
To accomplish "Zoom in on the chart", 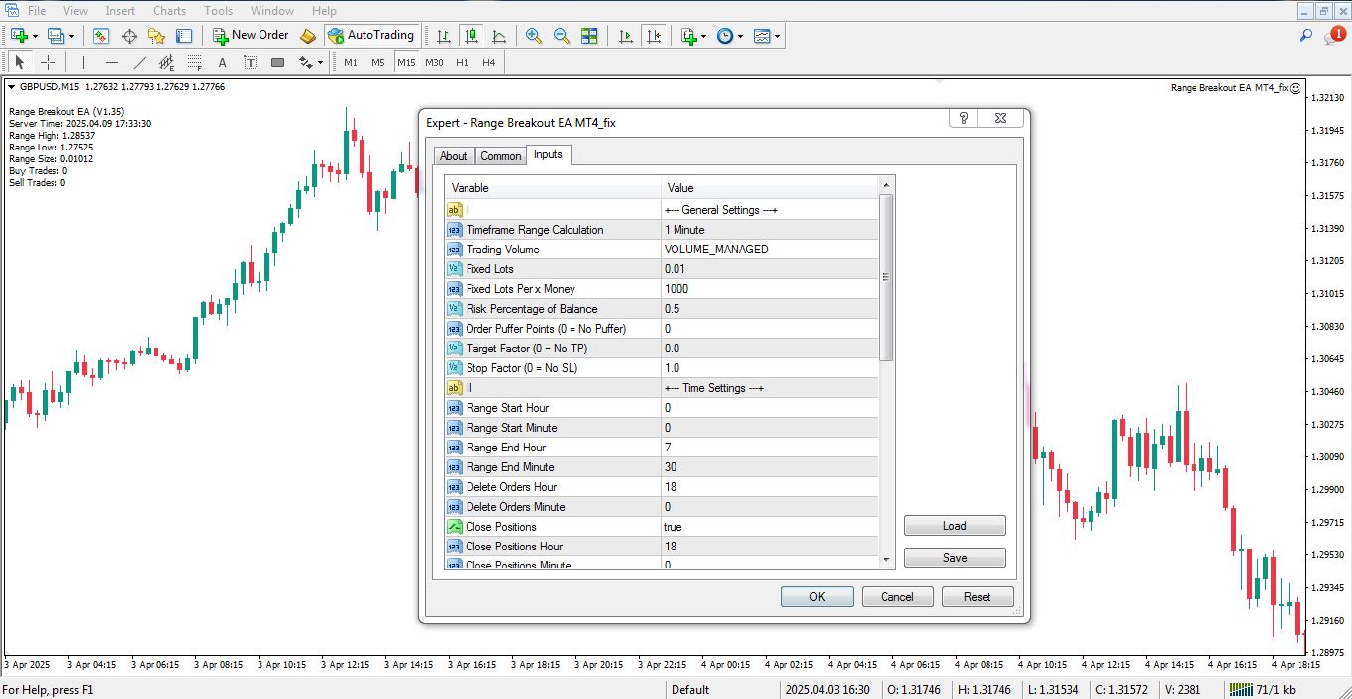I will [533, 35].
